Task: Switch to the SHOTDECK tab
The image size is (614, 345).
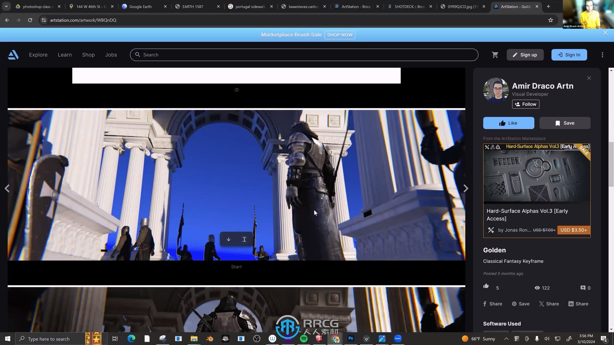Action: click(x=410, y=6)
